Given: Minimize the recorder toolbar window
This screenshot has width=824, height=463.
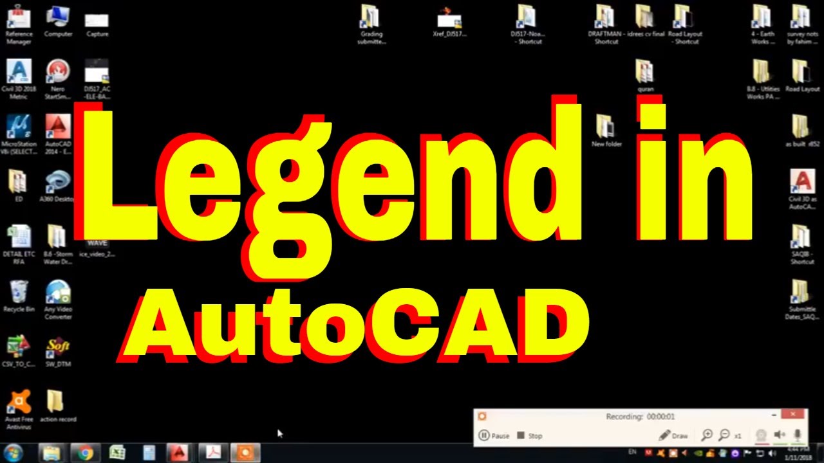Looking at the screenshot, I should 774,415.
